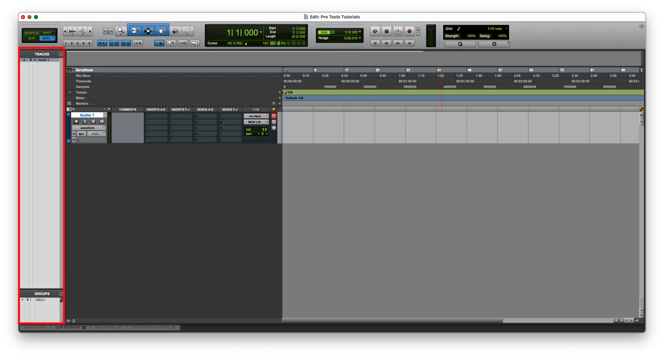Select the Scrubber tool
664x357 pixels.
point(176,31)
